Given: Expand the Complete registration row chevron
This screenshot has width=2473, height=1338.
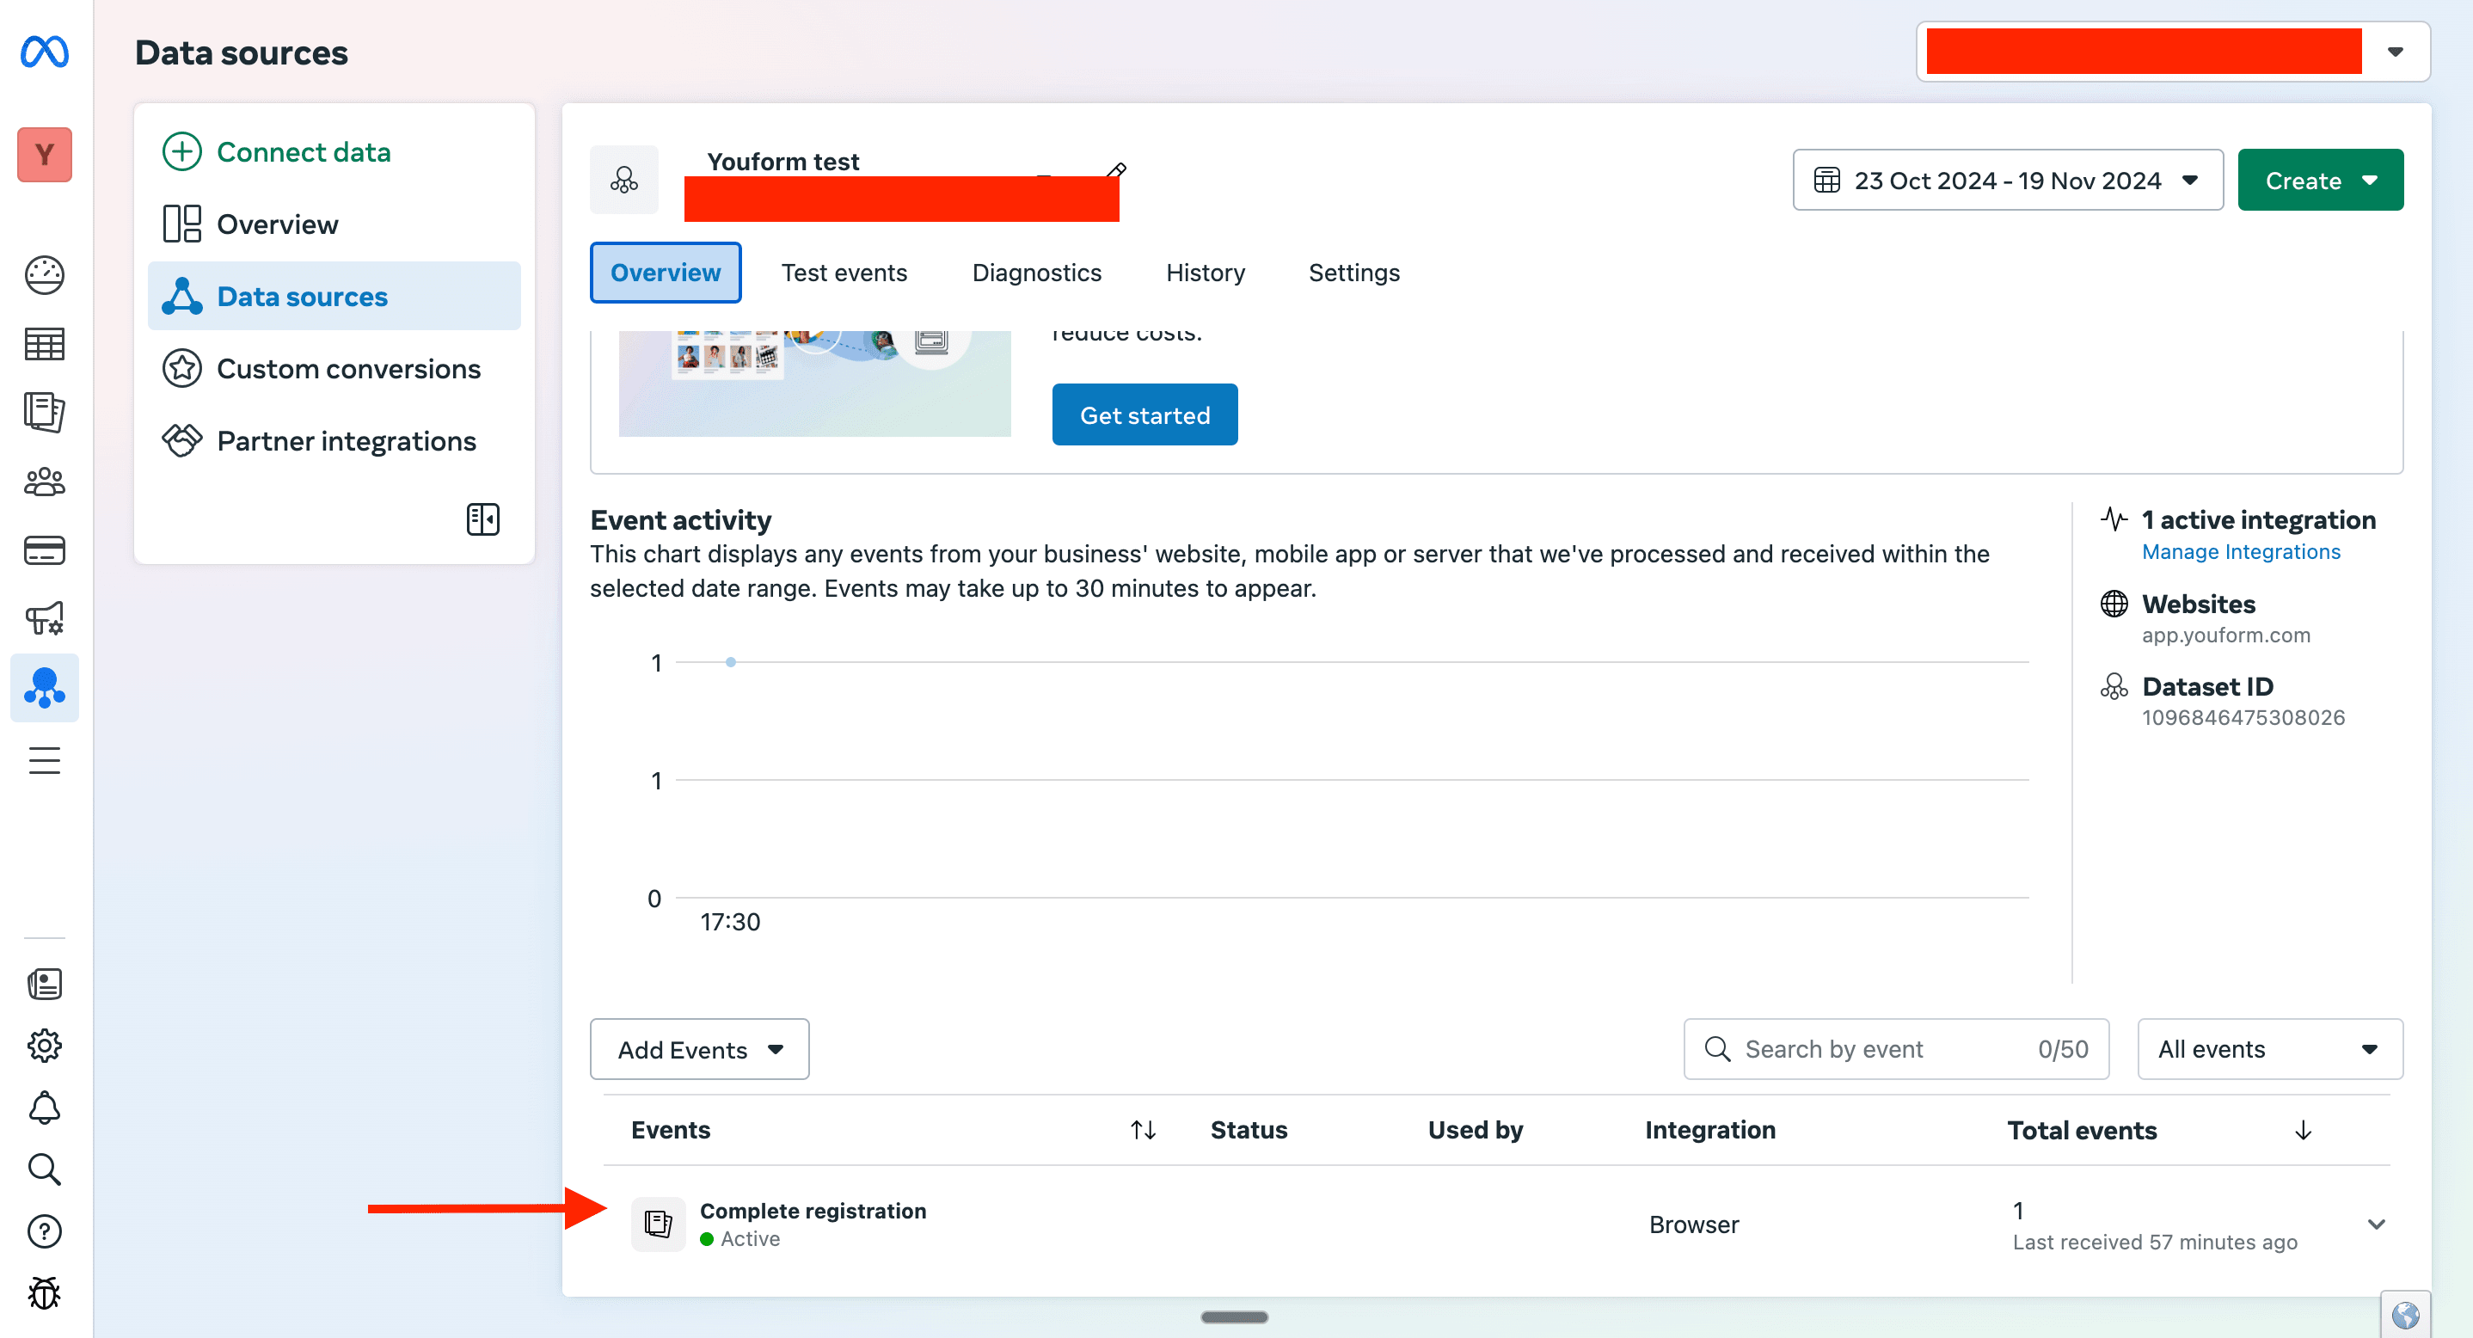Looking at the screenshot, I should (x=2376, y=1224).
